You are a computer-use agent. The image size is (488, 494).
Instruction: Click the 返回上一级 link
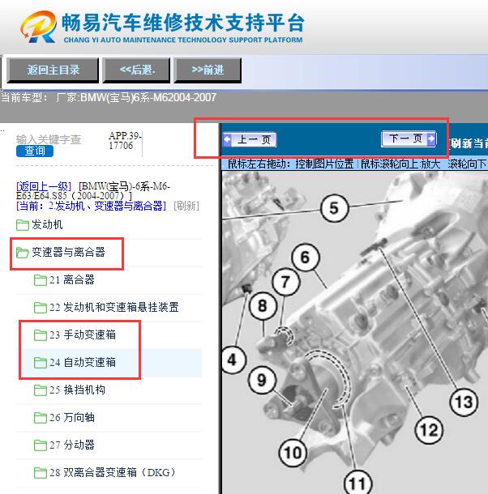[x=44, y=186]
